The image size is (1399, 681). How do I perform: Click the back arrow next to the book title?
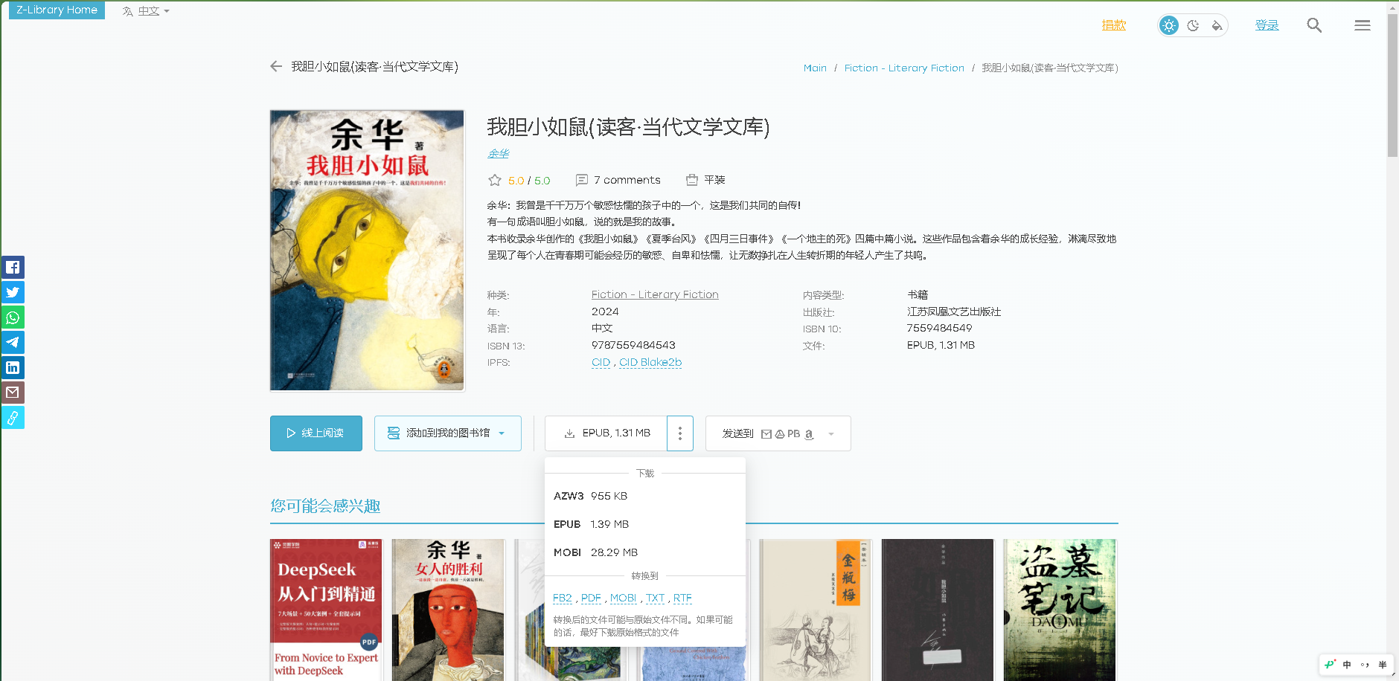pyautogui.click(x=276, y=66)
